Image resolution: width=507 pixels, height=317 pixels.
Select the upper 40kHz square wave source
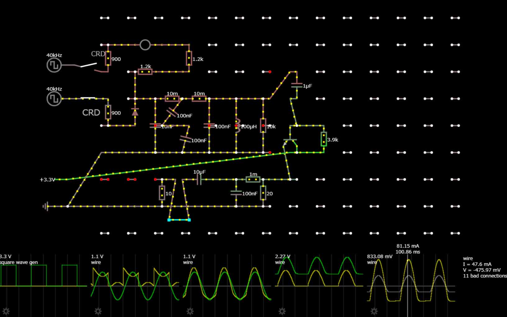click(54, 65)
